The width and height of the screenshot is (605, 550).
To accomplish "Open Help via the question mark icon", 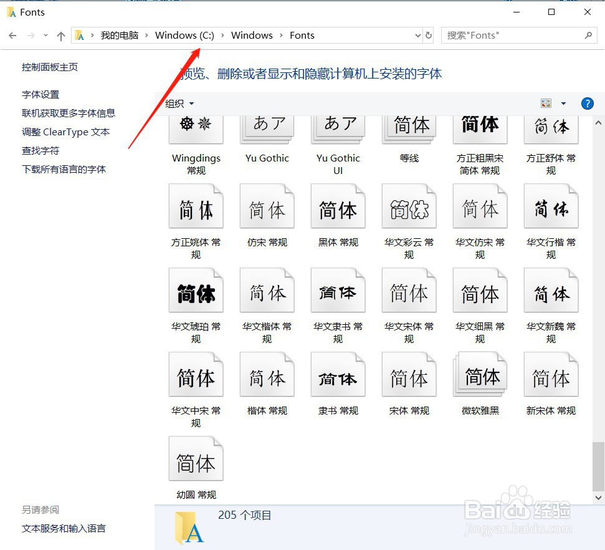I will point(588,104).
